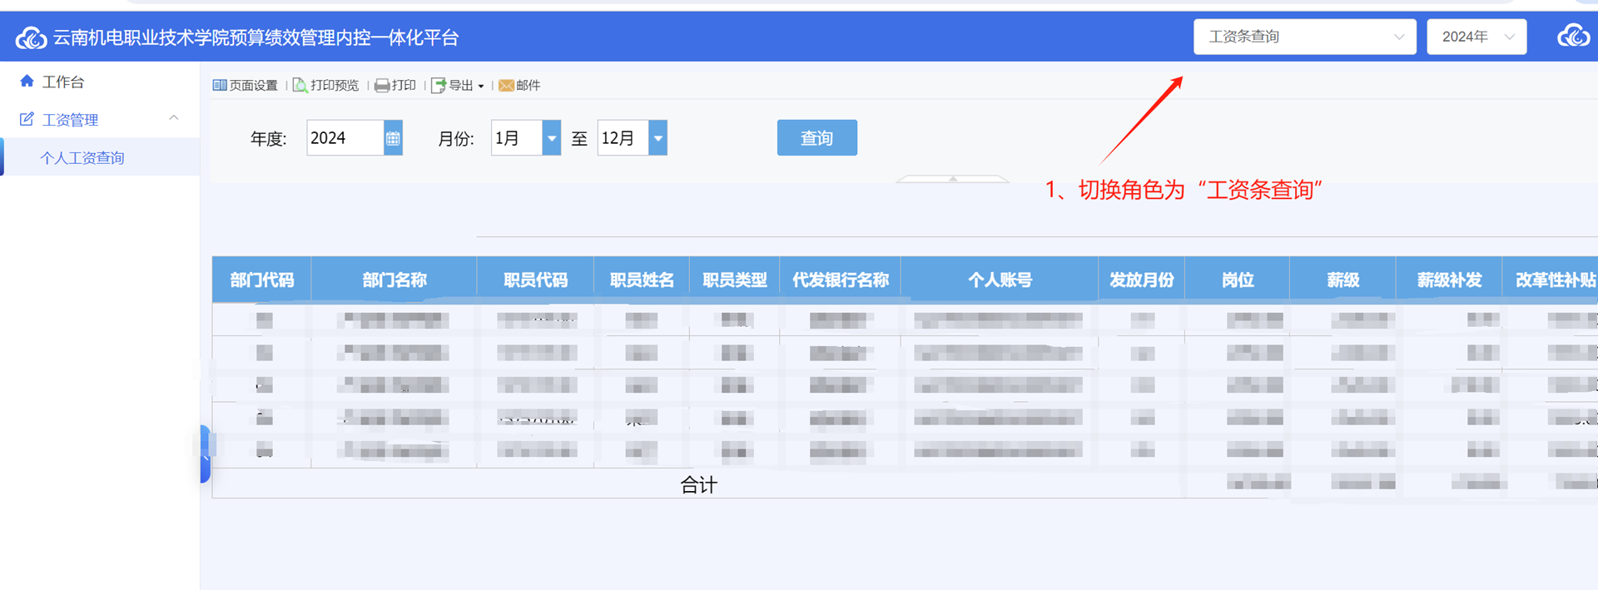Expand the end month 12月 dropdown

(658, 138)
